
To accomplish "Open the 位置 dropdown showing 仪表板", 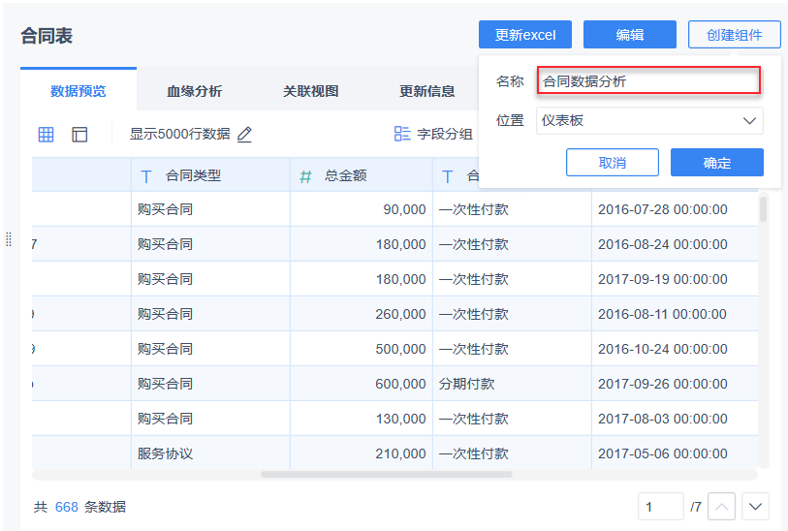I will [649, 120].
